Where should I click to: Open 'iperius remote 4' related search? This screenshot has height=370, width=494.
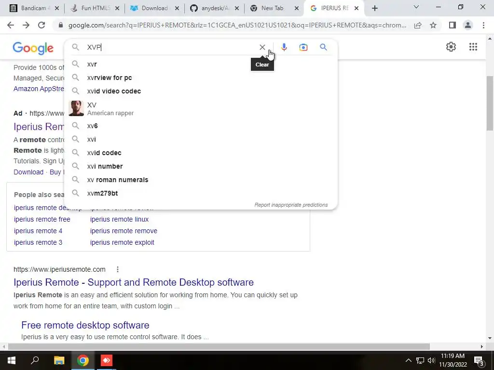pyautogui.click(x=38, y=231)
